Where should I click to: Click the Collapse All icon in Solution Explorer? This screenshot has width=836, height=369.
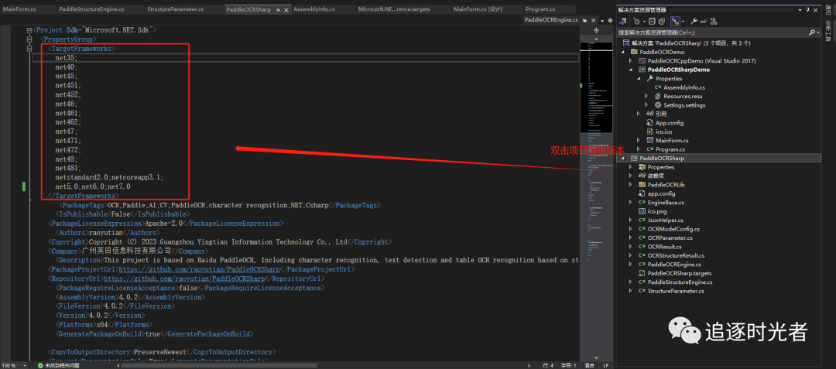652,22
